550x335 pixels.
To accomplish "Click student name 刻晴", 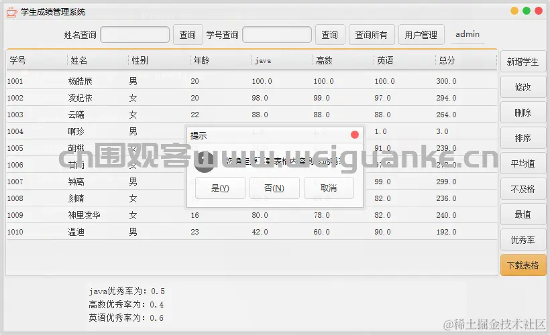I will click(x=76, y=198).
